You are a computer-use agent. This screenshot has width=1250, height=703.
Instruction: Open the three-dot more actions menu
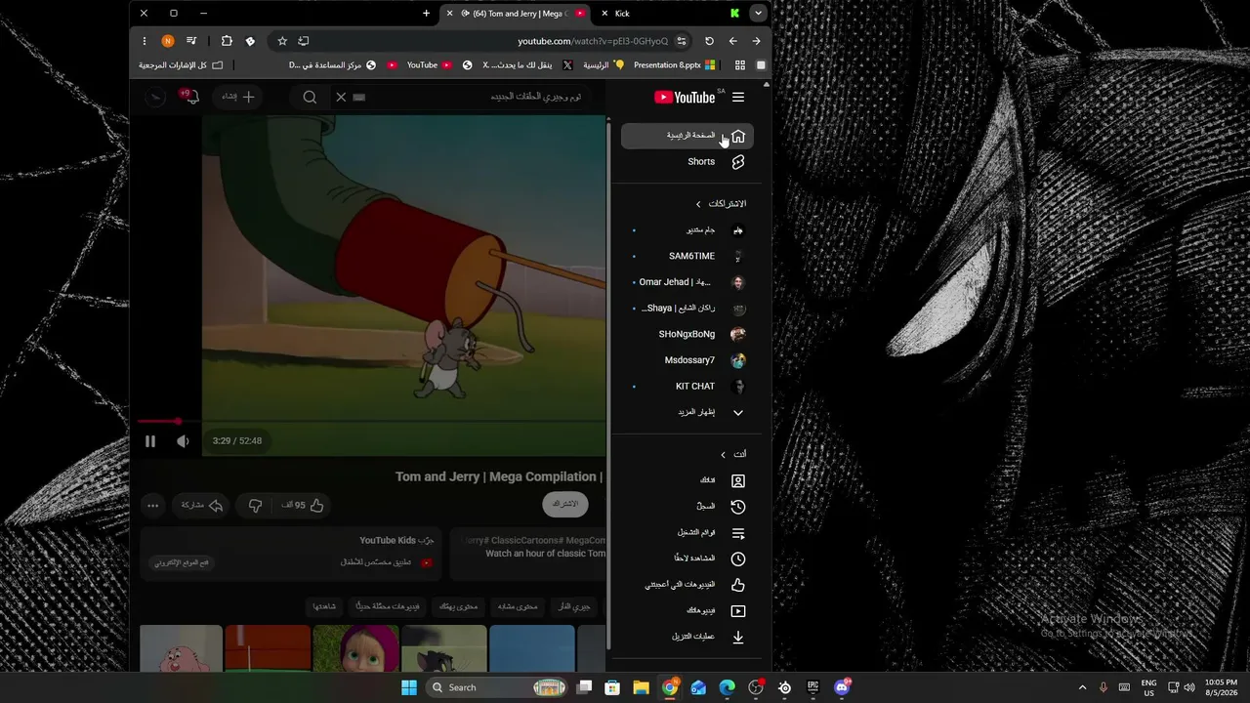(153, 505)
